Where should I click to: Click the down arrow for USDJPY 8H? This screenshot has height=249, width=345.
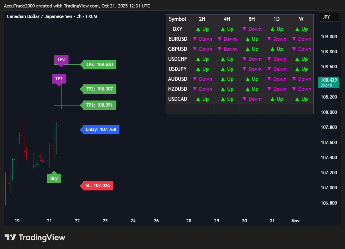pyautogui.click(x=244, y=69)
